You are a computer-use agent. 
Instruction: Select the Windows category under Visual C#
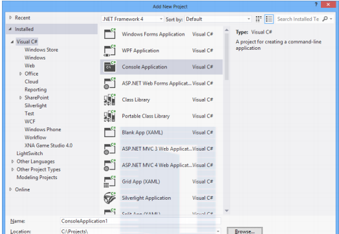[x=35, y=58]
